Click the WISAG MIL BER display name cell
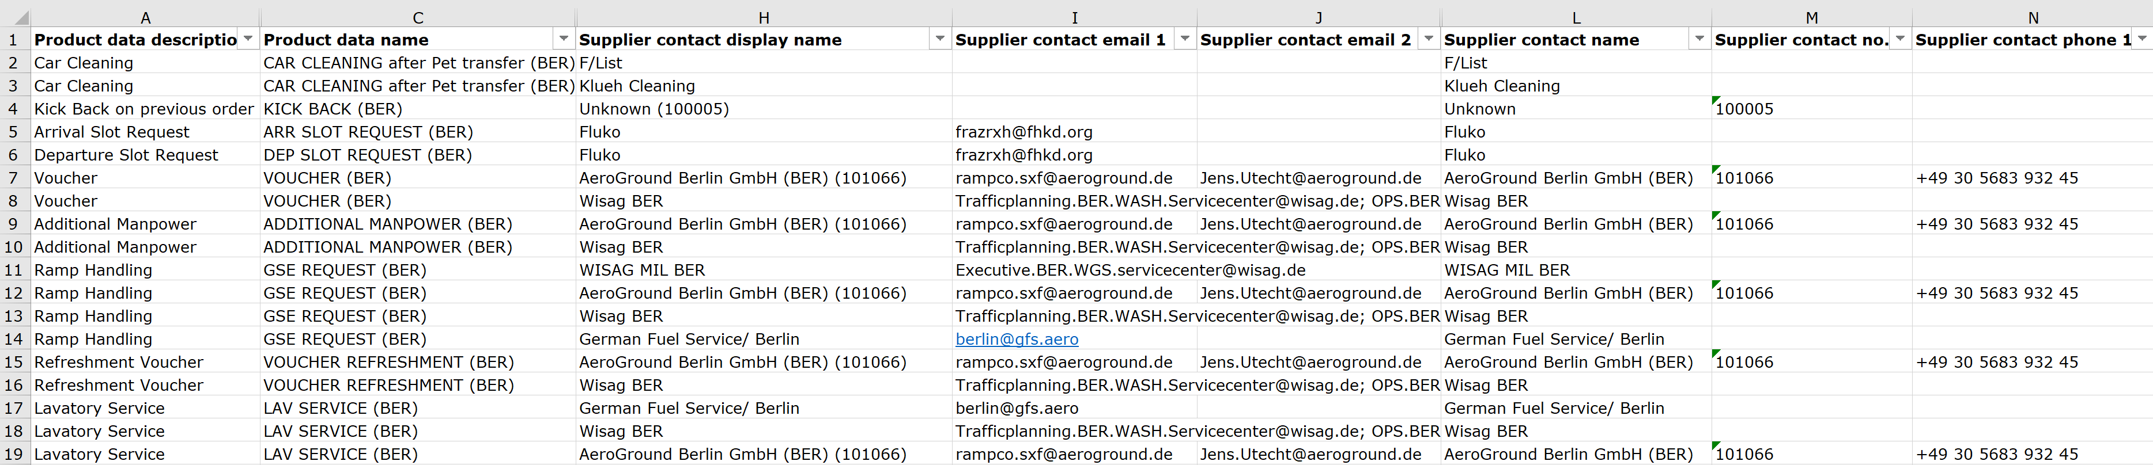This screenshot has width=2153, height=465. [763, 270]
